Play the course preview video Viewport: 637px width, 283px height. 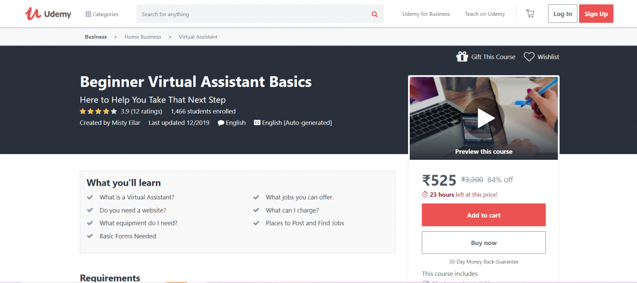pyautogui.click(x=484, y=118)
